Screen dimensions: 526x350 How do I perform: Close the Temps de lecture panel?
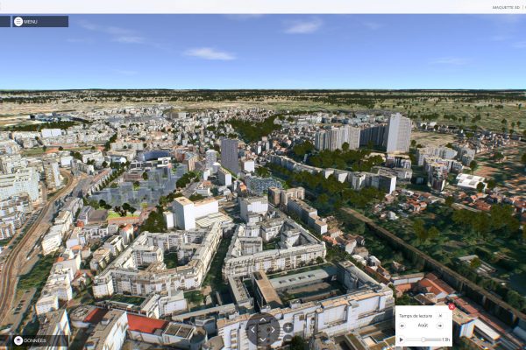click(x=451, y=306)
